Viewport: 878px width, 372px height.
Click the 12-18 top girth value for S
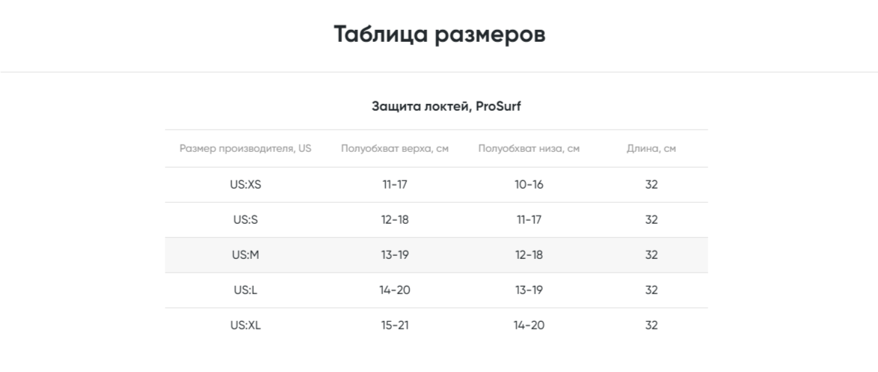click(395, 220)
